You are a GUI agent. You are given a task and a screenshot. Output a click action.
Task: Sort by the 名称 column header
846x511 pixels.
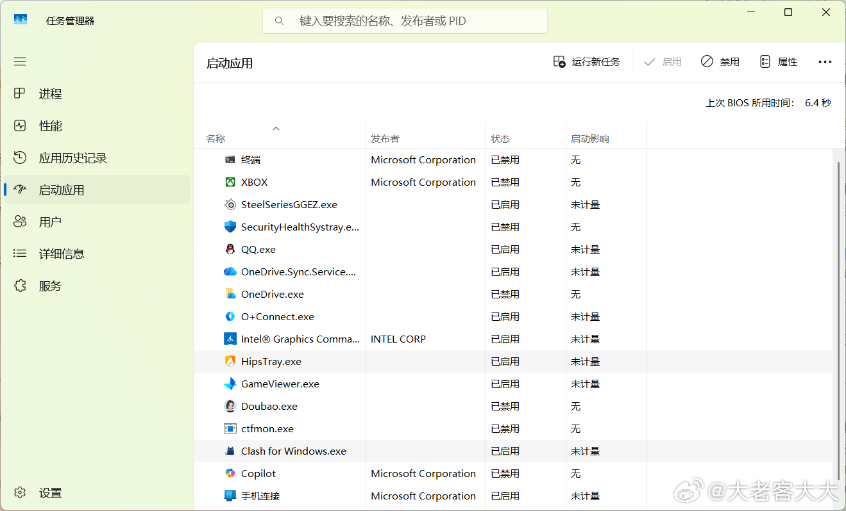coord(280,135)
